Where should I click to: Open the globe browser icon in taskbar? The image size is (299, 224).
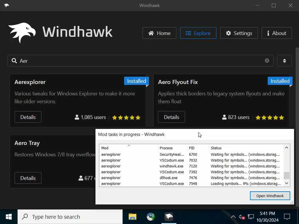coord(151,217)
